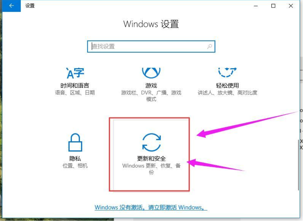Open the Ease of Access dashed-circle icon
303x222 pixels.
pyautogui.click(x=227, y=72)
